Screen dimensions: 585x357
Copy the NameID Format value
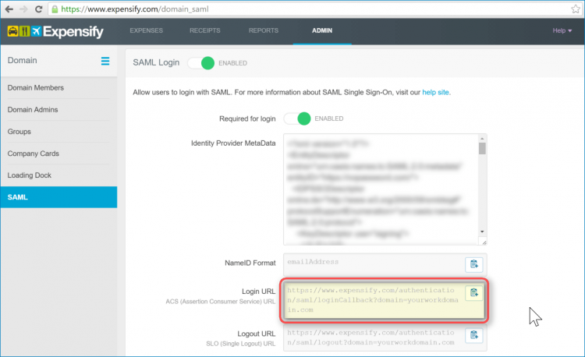pos(473,263)
